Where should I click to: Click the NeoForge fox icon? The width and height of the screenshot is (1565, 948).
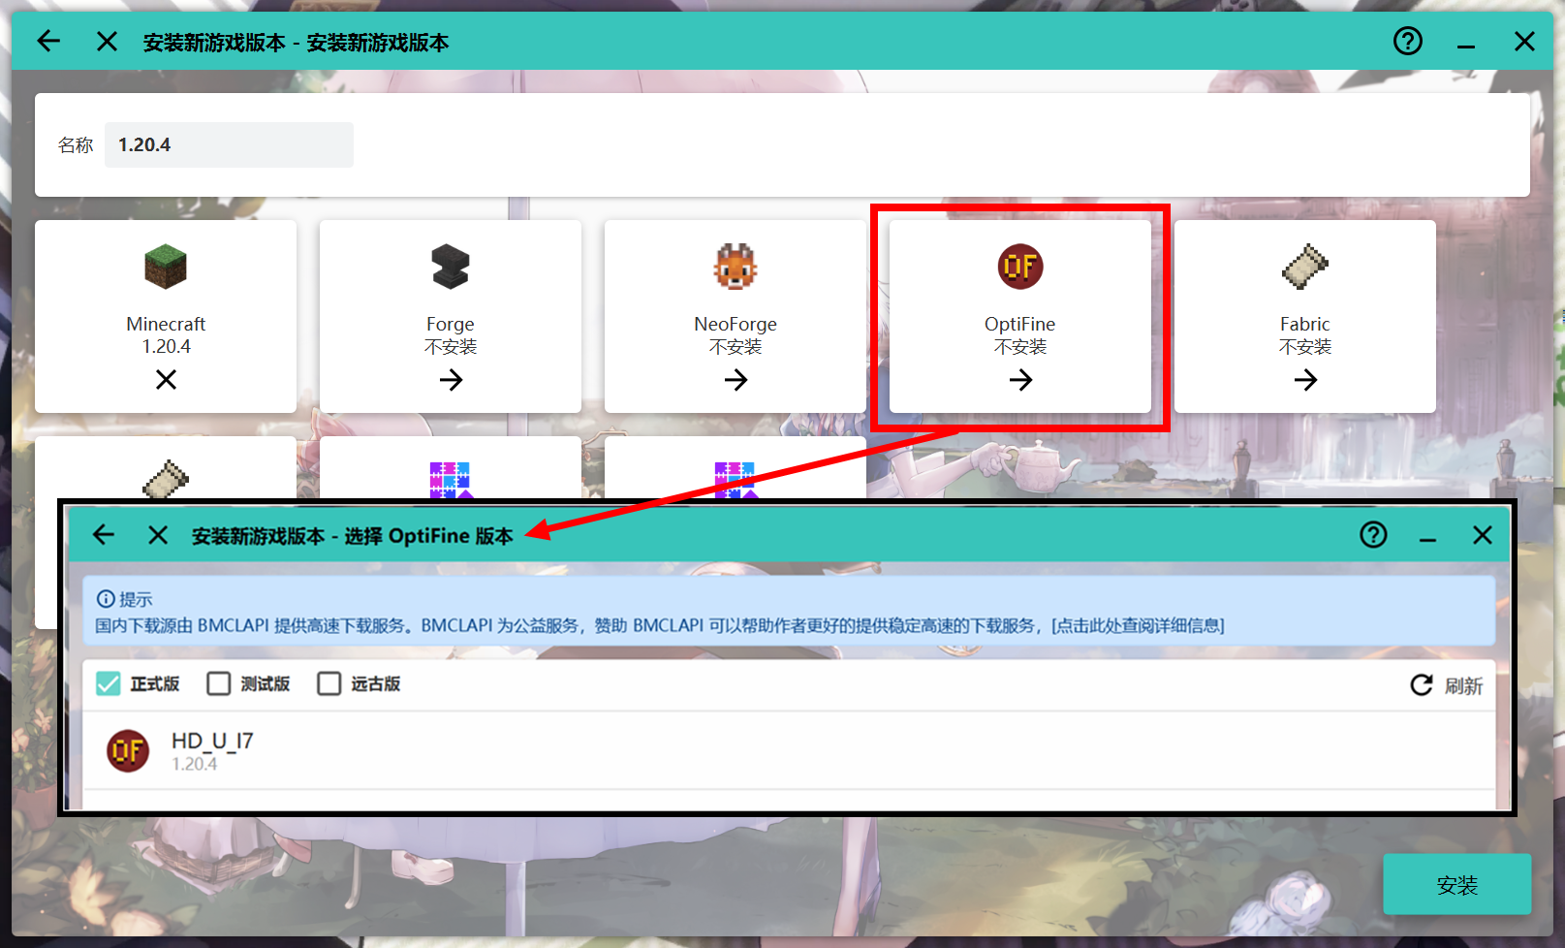[x=736, y=267]
